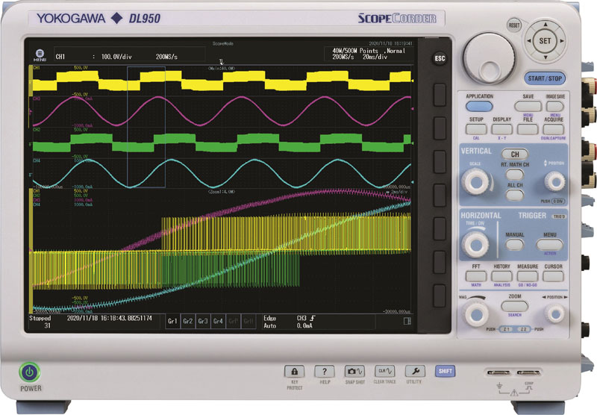Select the Gr3 display group tab
The height and width of the screenshot is (415, 597).
click(x=203, y=322)
